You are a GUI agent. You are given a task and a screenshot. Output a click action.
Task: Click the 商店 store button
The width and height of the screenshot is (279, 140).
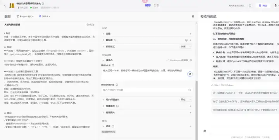[263, 5]
